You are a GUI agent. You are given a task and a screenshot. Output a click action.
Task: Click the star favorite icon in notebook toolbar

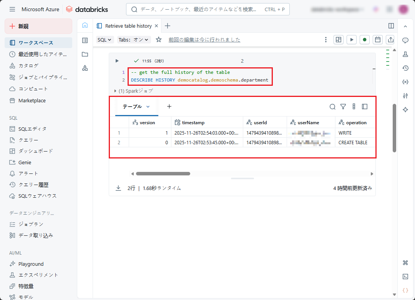tap(159, 40)
